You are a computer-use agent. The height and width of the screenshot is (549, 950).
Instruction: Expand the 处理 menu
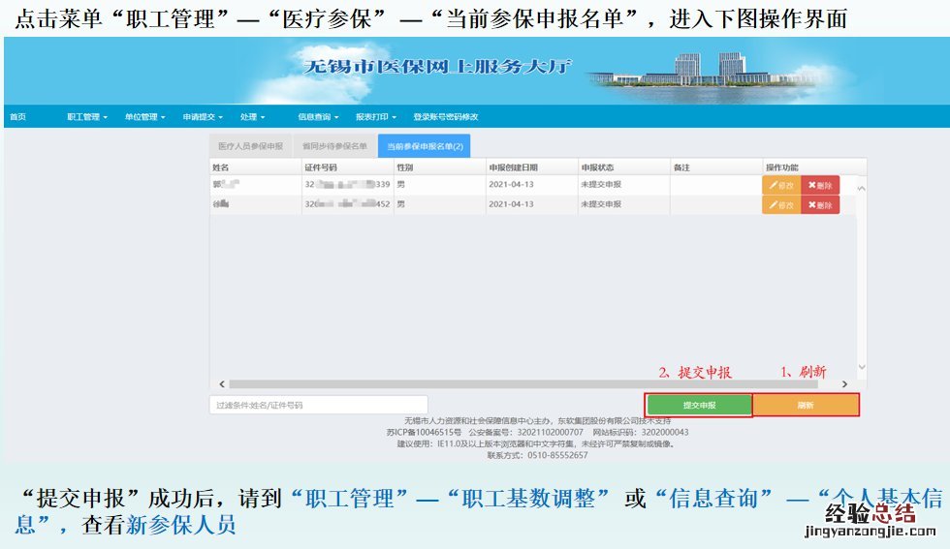(253, 117)
